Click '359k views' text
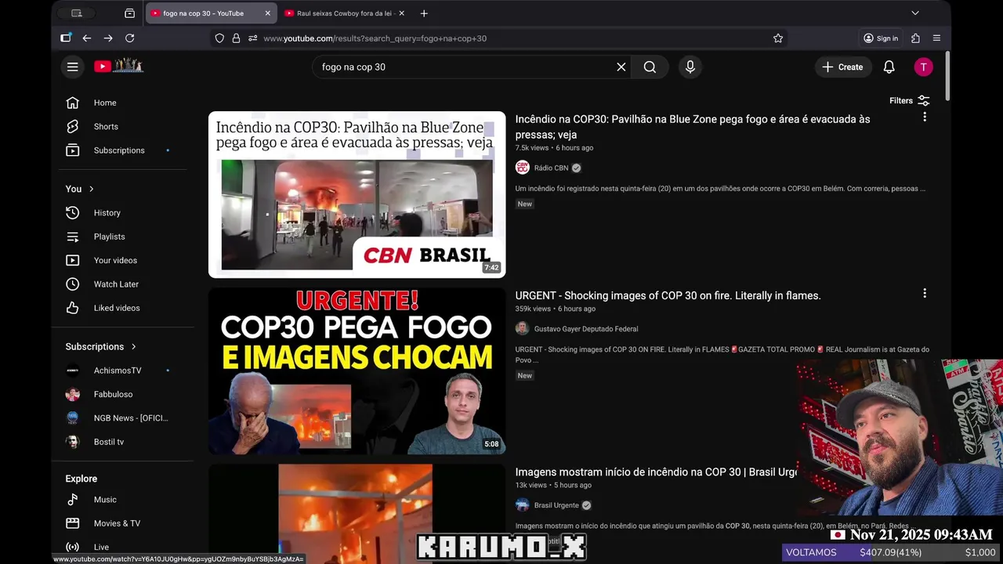The width and height of the screenshot is (1003, 564). [533, 309]
